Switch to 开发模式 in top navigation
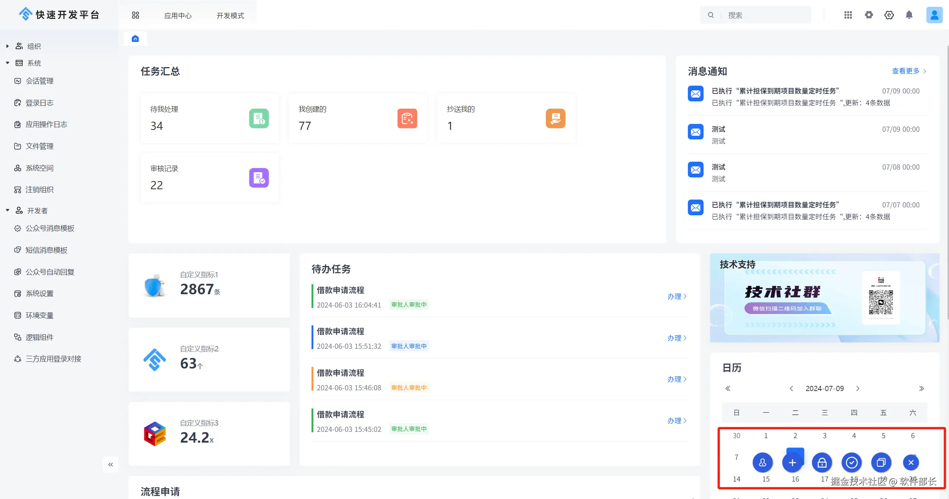 coord(230,16)
